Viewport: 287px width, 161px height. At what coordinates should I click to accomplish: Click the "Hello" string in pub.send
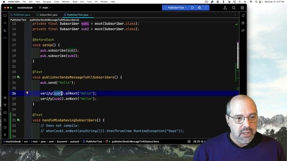(65, 83)
